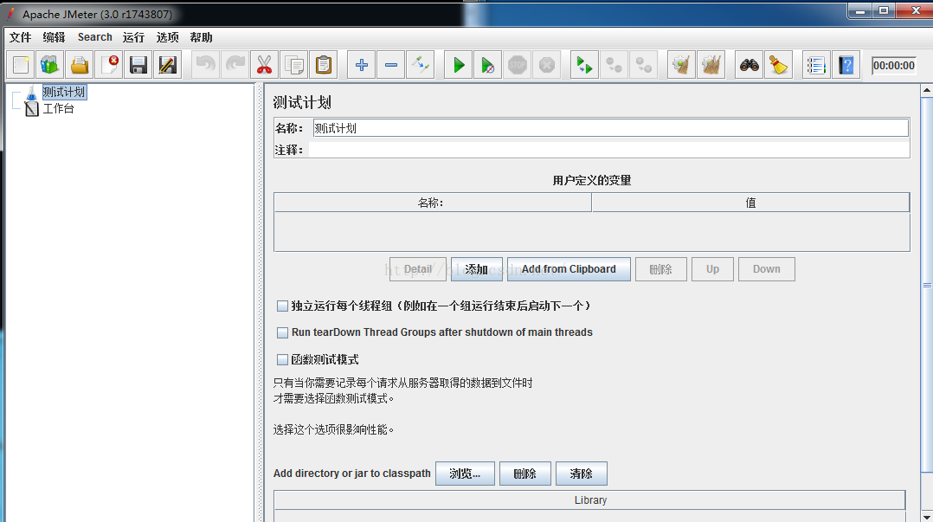Screen dimensions: 933x522
Task: Click the Down button
Action: (x=767, y=269)
